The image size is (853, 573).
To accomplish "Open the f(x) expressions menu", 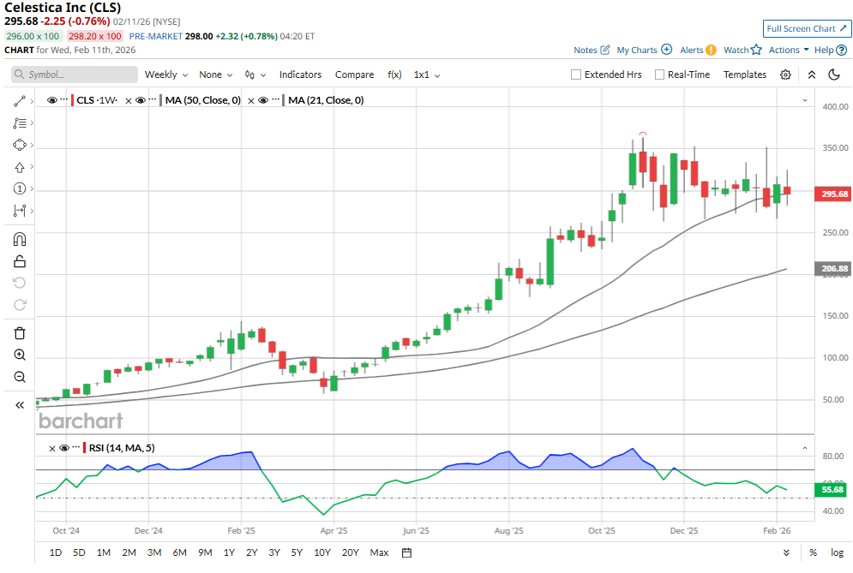I will 394,75.
